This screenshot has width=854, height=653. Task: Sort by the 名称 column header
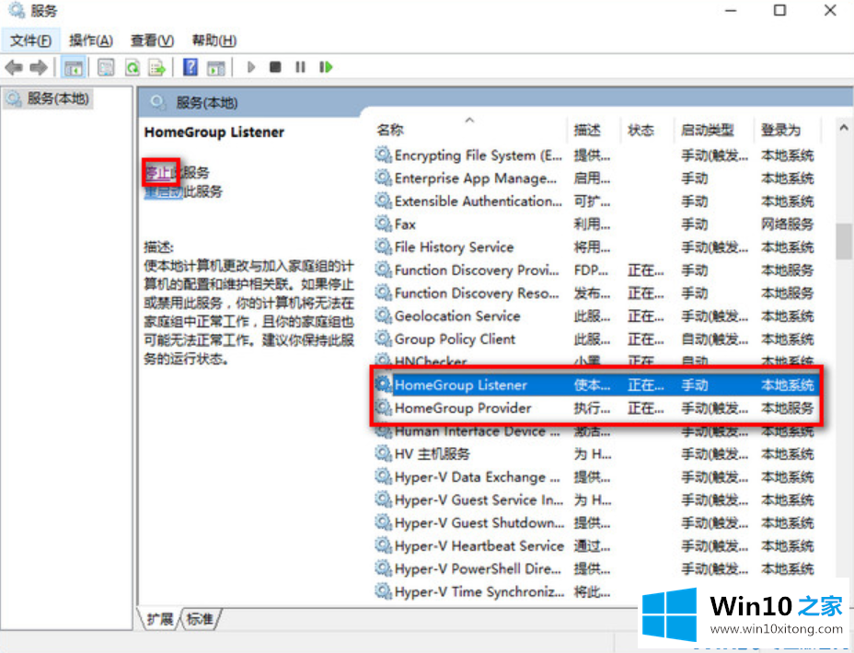pyautogui.click(x=469, y=130)
